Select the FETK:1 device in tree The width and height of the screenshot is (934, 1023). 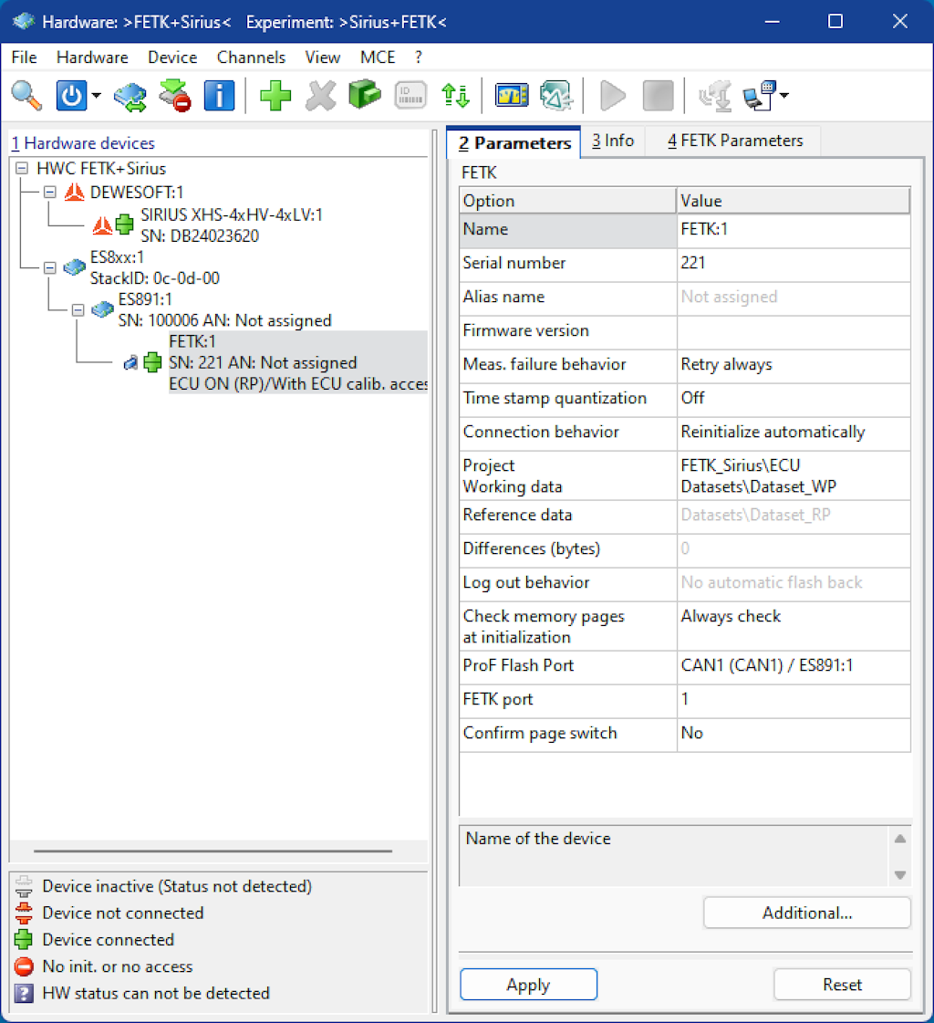(x=297, y=362)
